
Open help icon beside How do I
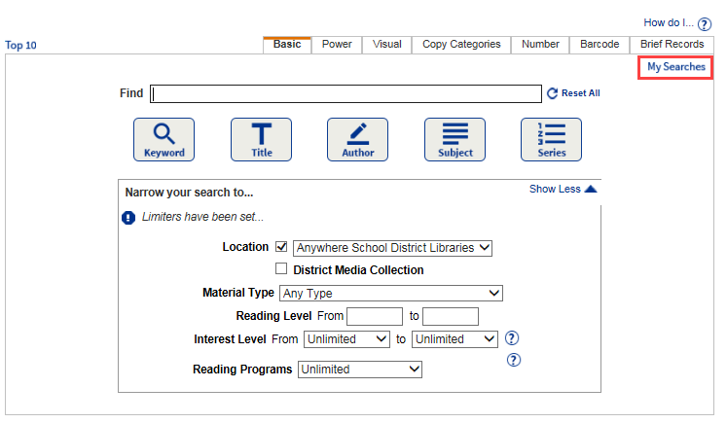(705, 23)
